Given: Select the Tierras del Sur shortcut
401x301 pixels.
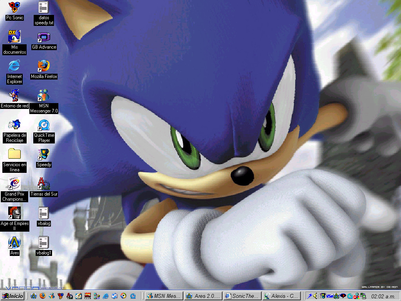Looking at the screenshot, I should pyautogui.click(x=44, y=187).
